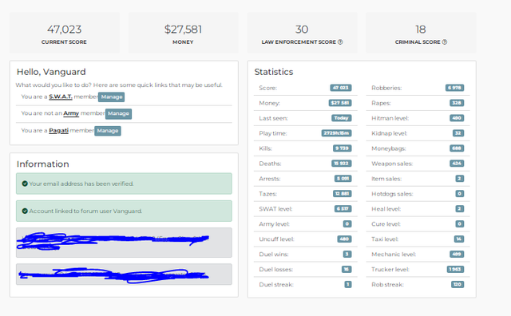Click the Duel wins value badge
Viewport: 511px width, 316px height.
347,254
